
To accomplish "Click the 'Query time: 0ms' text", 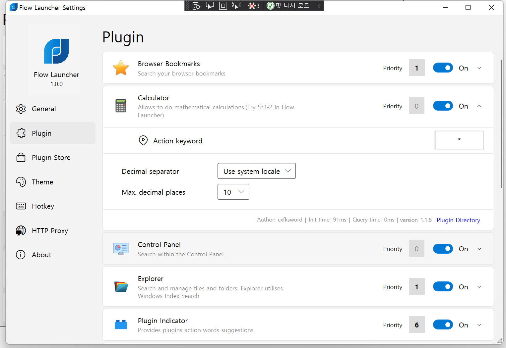I will (x=373, y=220).
